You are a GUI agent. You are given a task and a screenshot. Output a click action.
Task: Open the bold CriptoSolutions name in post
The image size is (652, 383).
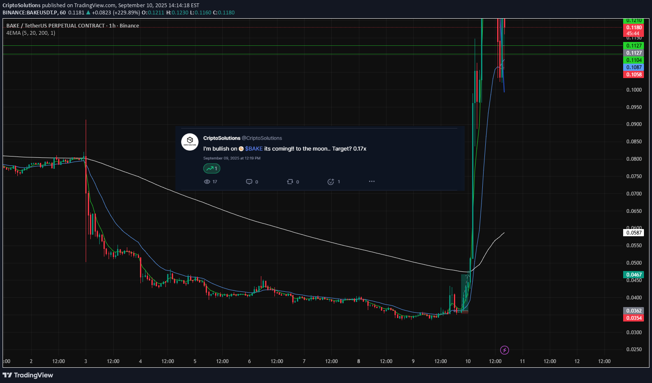(222, 138)
